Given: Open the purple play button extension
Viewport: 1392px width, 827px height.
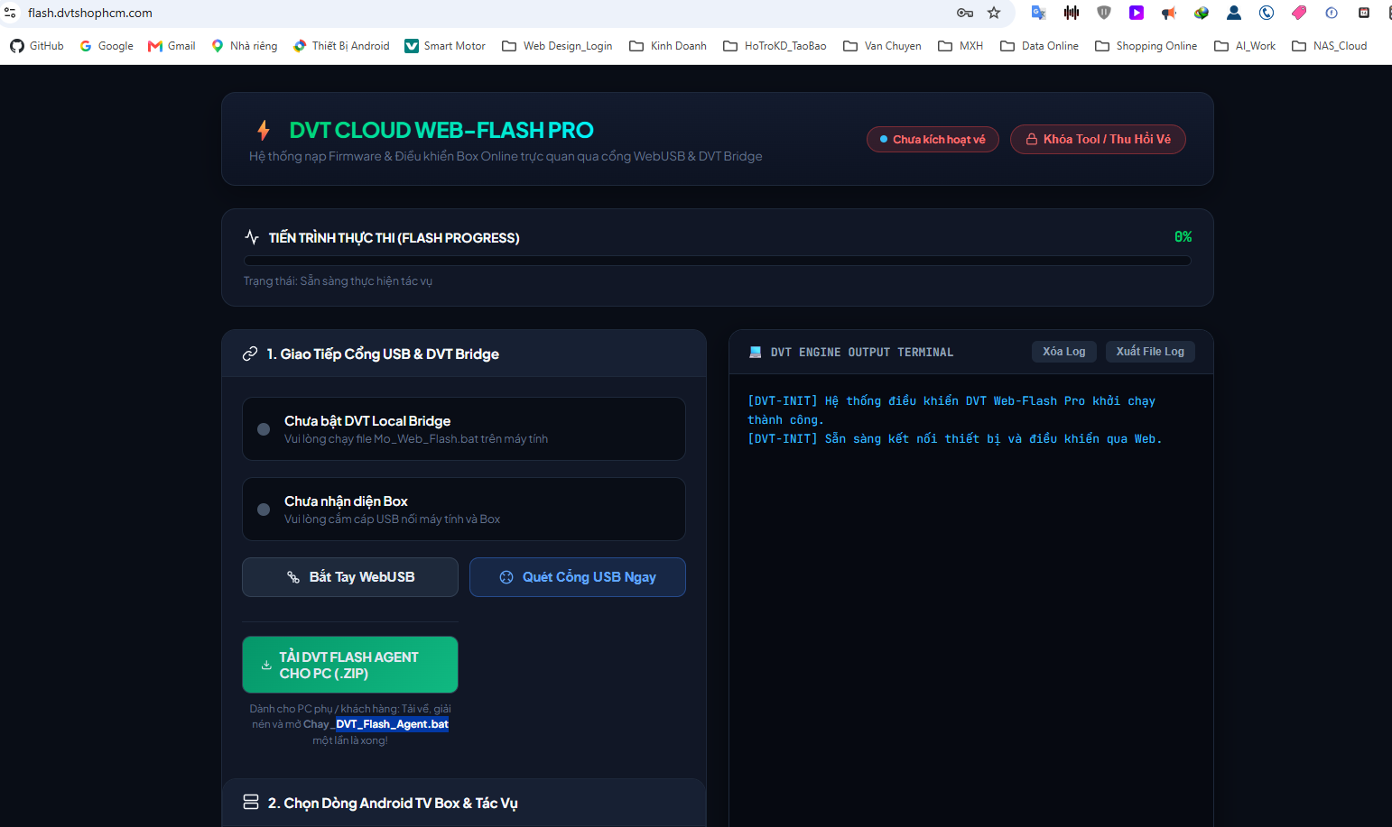Looking at the screenshot, I should (x=1137, y=13).
